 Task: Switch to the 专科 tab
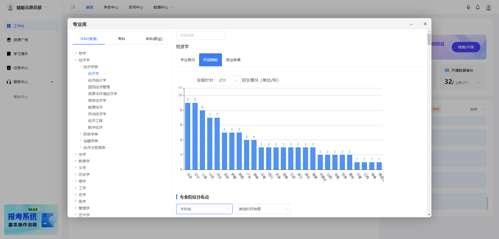point(121,39)
